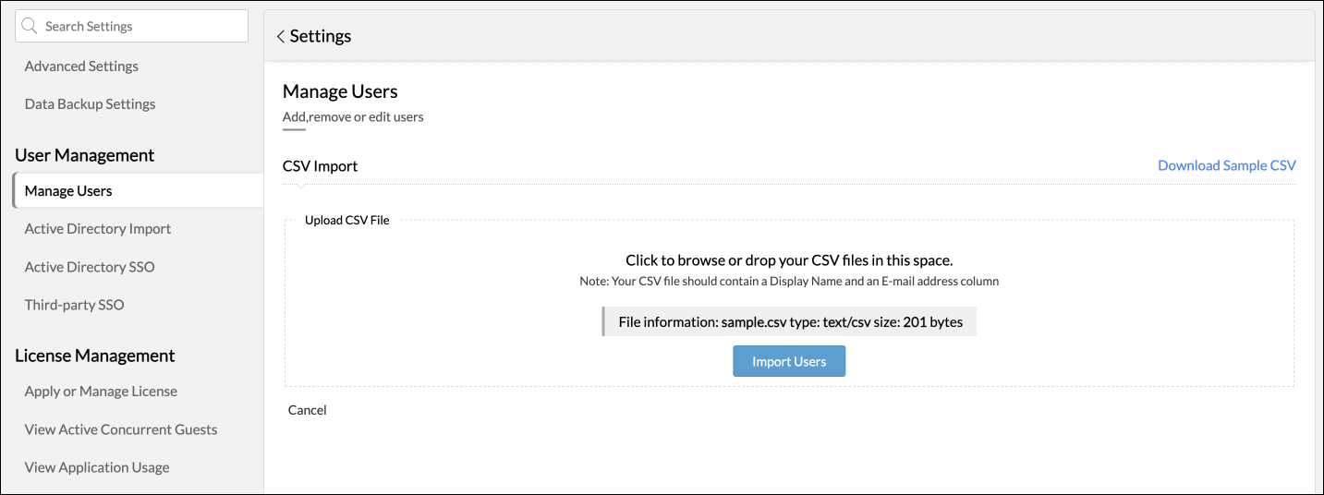Cancel the CSV import
The height and width of the screenshot is (495, 1324).
(308, 410)
